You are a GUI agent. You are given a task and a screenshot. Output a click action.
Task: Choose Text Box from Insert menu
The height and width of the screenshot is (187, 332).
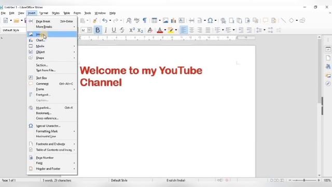click(52, 78)
